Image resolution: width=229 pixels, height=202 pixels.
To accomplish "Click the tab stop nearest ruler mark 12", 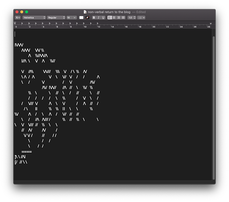I will (x=98, y=23).
